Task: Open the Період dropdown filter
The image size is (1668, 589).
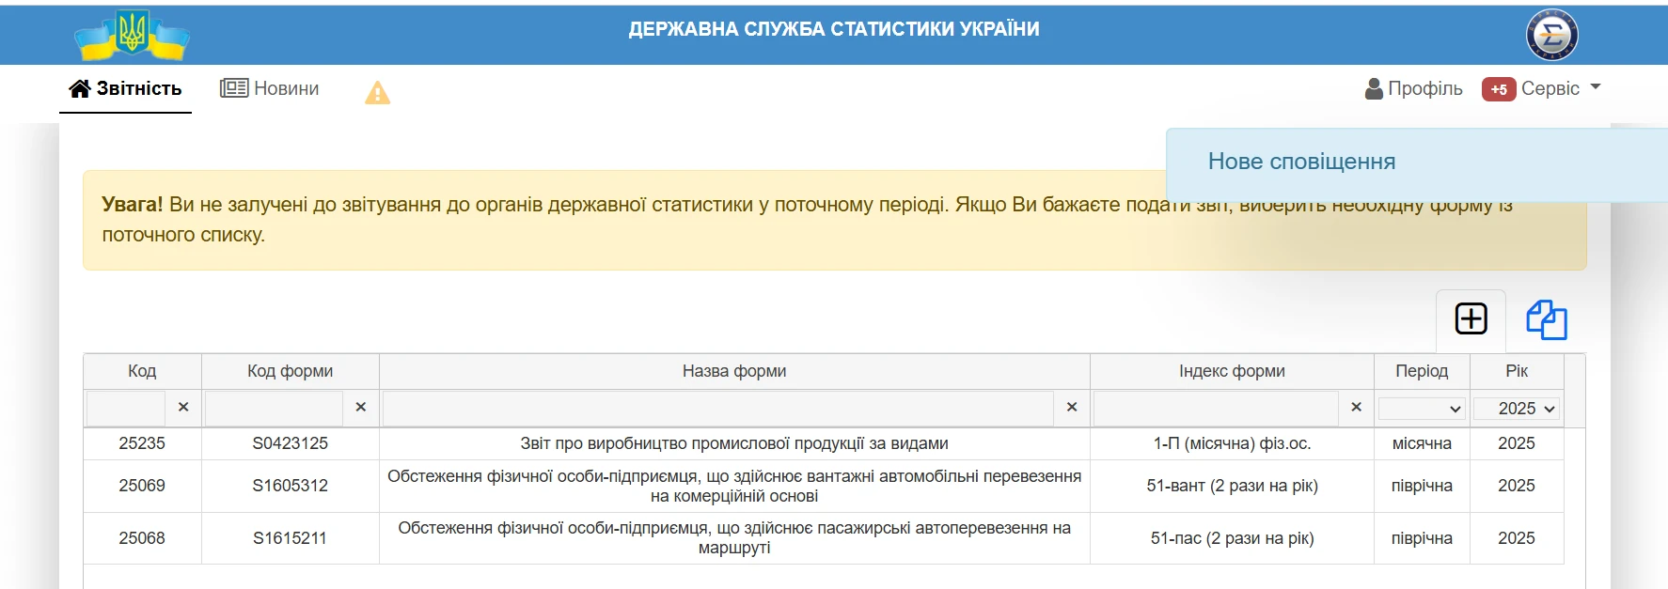Action: pyautogui.click(x=1421, y=409)
